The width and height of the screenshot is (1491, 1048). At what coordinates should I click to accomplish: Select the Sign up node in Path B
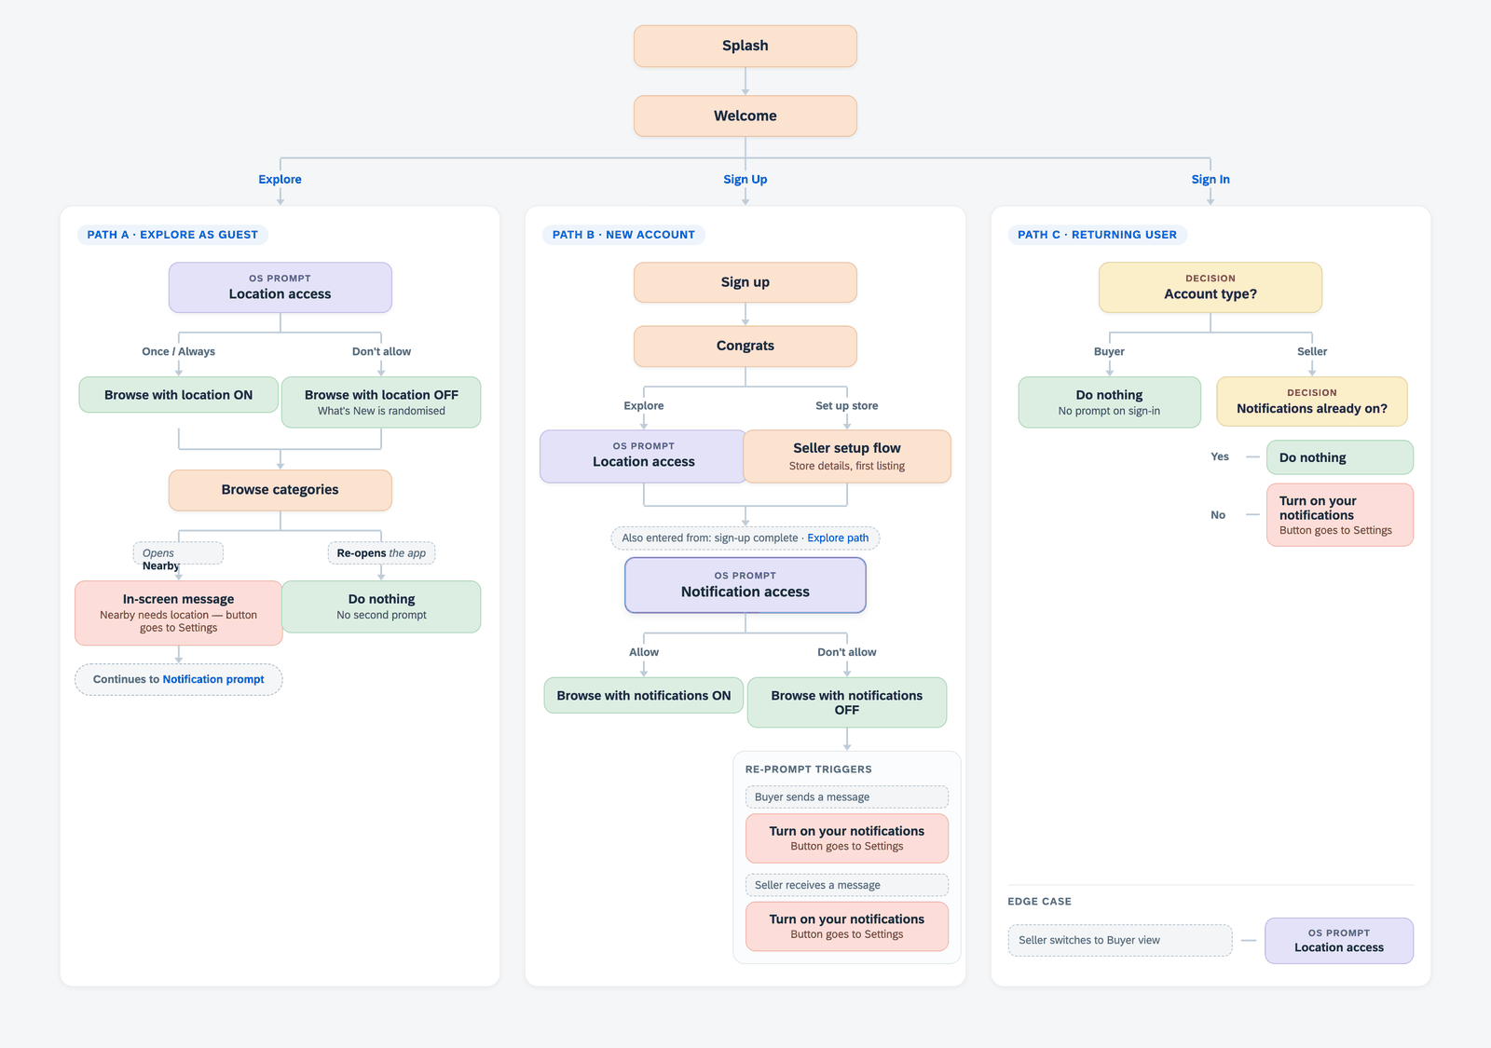745,282
